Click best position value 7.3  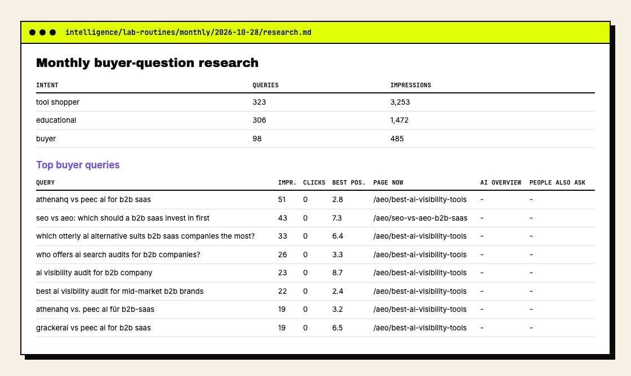pos(337,218)
